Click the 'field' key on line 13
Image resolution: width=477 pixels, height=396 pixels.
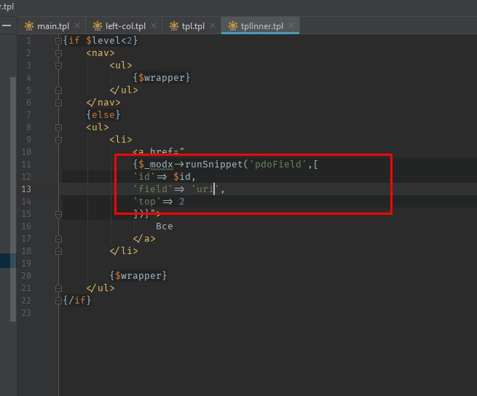153,189
